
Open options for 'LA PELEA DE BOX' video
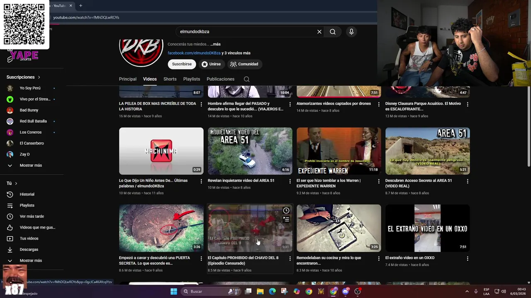pos(201,104)
